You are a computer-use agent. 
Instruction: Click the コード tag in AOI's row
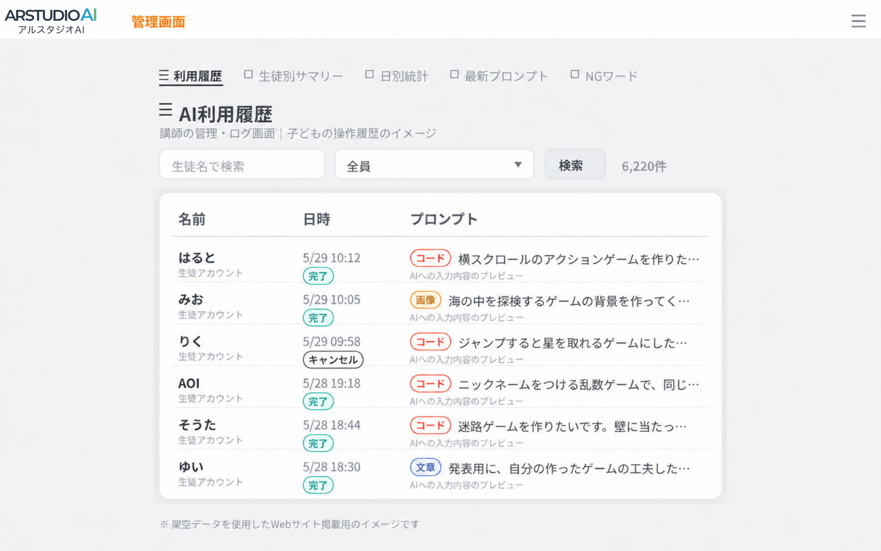[430, 383]
